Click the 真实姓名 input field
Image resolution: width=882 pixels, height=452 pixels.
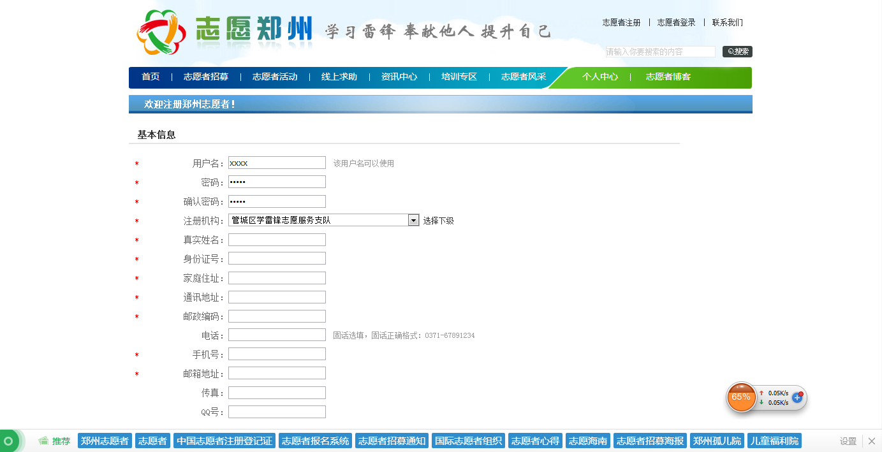[277, 240]
